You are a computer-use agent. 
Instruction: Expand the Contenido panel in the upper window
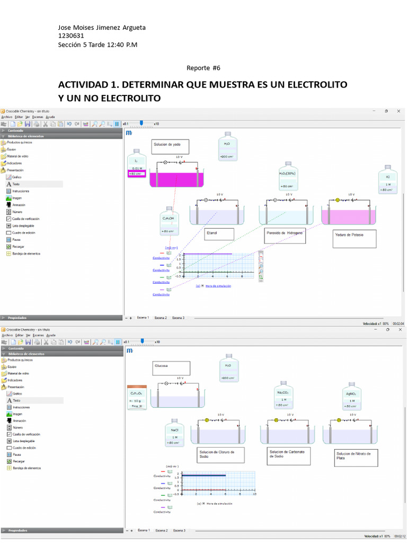[16, 130]
